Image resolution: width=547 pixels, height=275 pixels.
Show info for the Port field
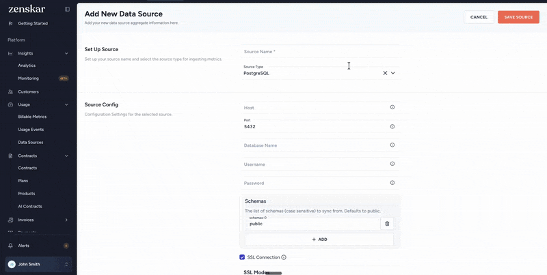(x=392, y=126)
